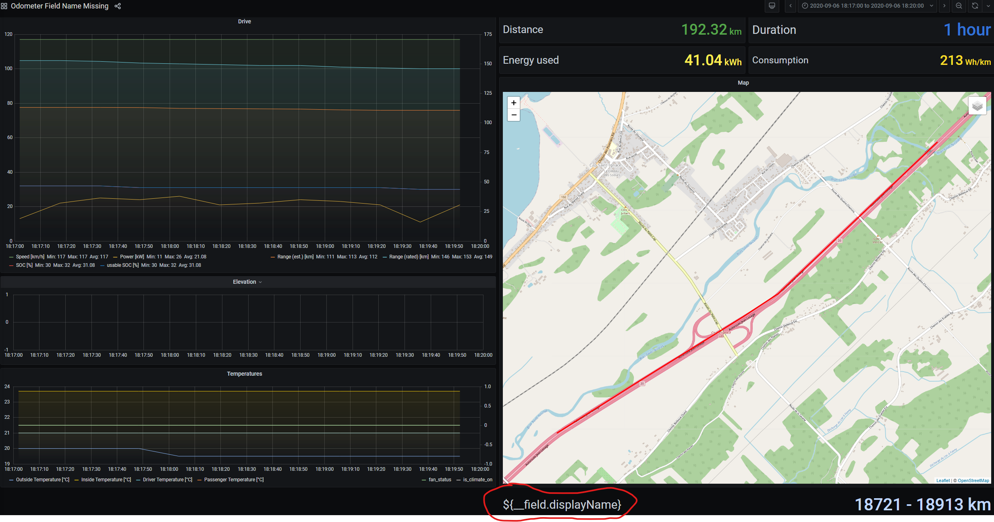Image resolution: width=994 pixels, height=522 pixels.
Task: Shift time range back with left arrow
Action: (x=791, y=6)
